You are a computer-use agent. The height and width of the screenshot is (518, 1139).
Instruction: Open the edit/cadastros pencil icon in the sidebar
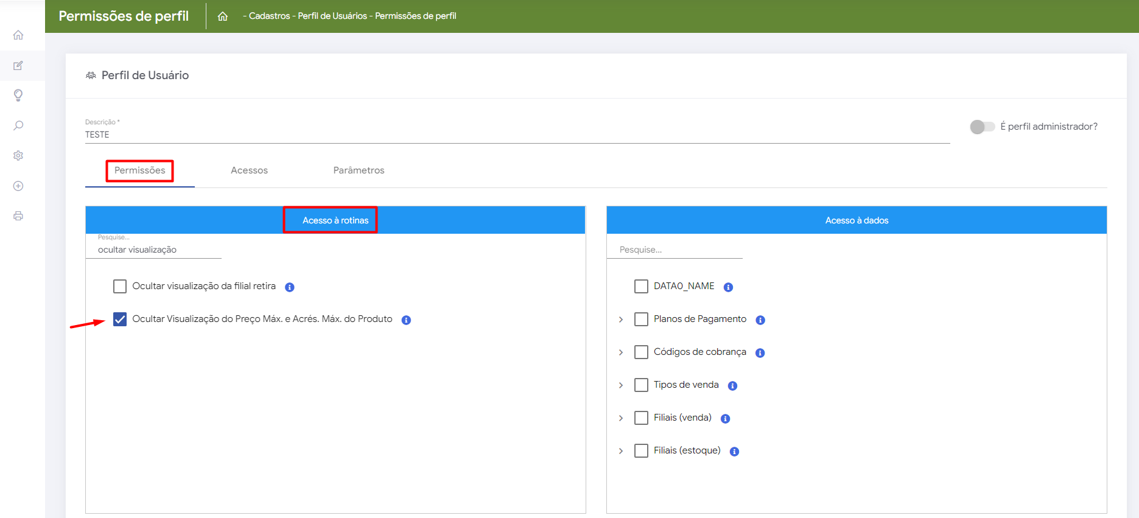pyautogui.click(x=18, y=66)
